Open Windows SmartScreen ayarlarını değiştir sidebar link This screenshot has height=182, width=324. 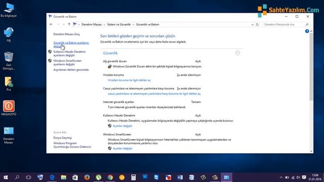(x=67, y=63)
